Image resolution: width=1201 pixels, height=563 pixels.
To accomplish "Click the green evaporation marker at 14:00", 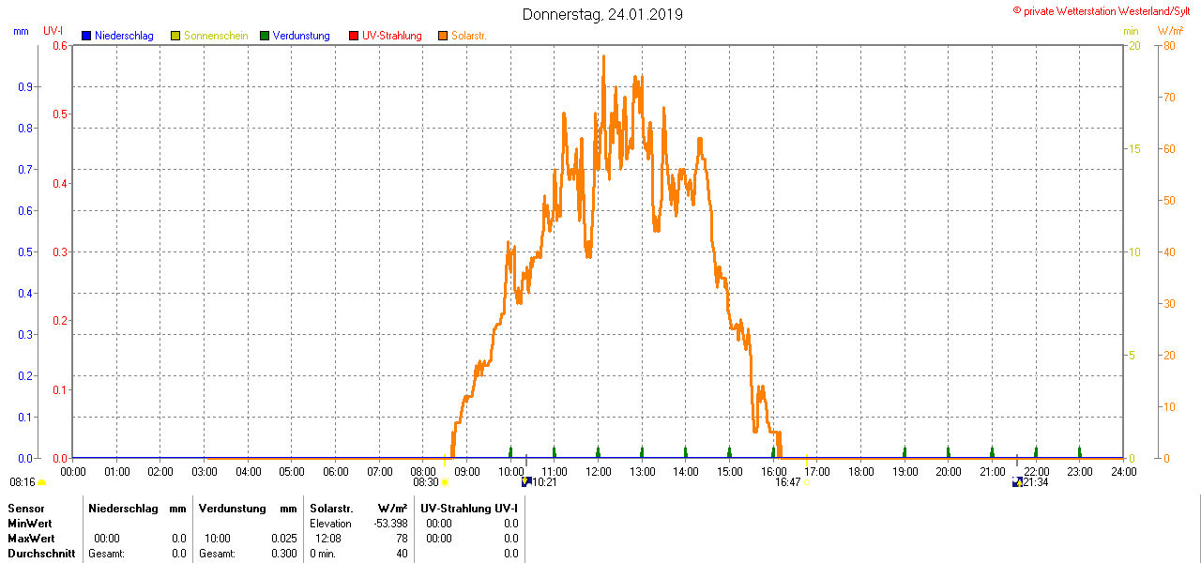I will (685, 452).
